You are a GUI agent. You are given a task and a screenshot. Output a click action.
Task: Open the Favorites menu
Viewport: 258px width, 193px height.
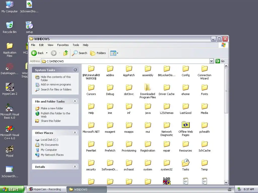point(63,45)
